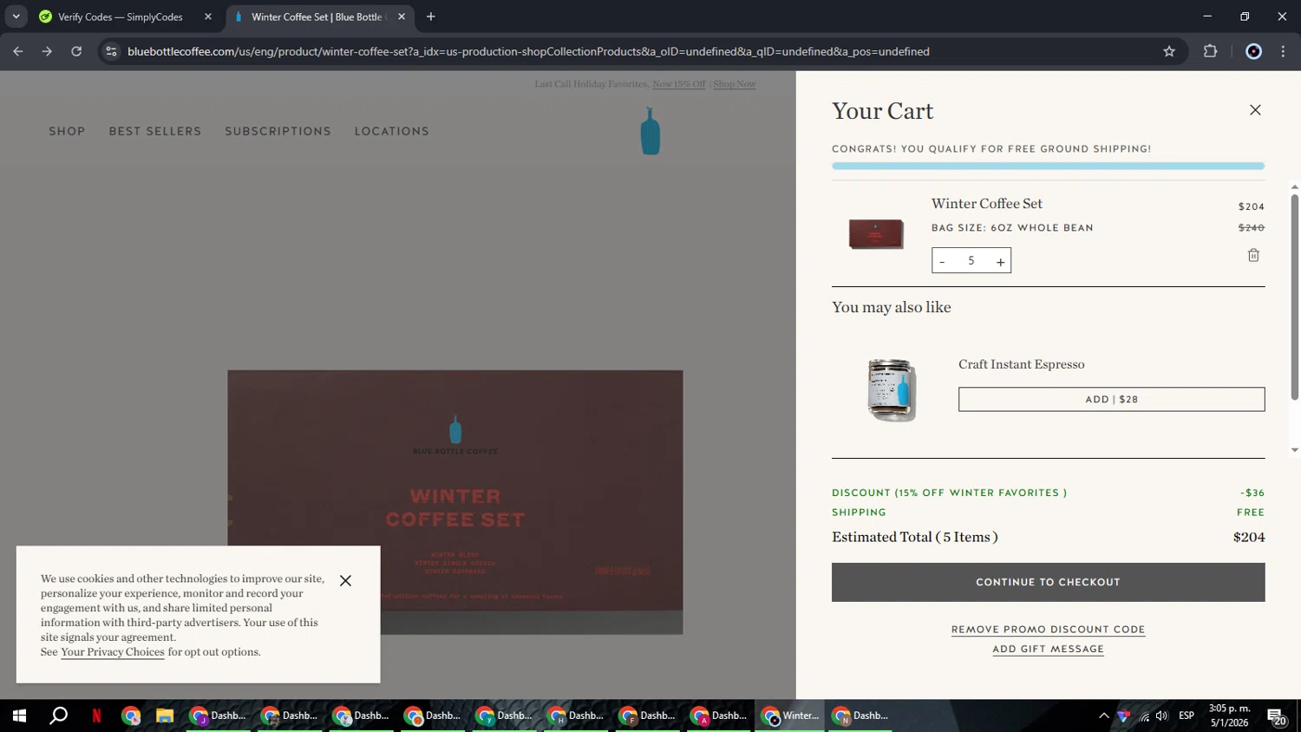Follow the Shop Now banner link
The width and height of the screenshot is (1301, 732).
pyautogui.click(x=735, y=84)
